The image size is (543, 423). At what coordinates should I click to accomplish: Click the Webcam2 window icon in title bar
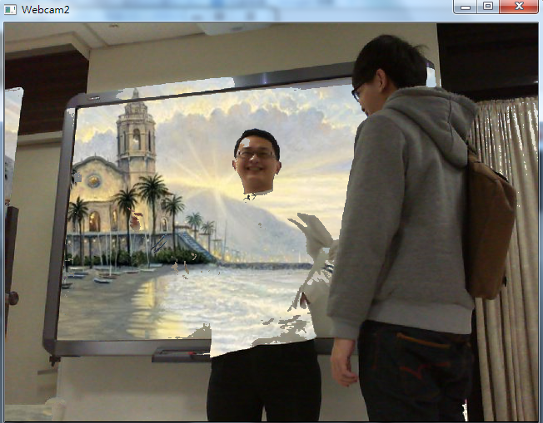pyautogui.click(x=10, y=10)
